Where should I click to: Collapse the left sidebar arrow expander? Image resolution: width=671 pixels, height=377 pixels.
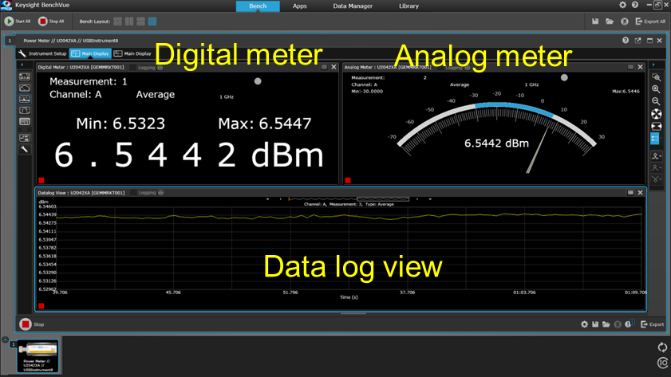(x=22, y=65)
